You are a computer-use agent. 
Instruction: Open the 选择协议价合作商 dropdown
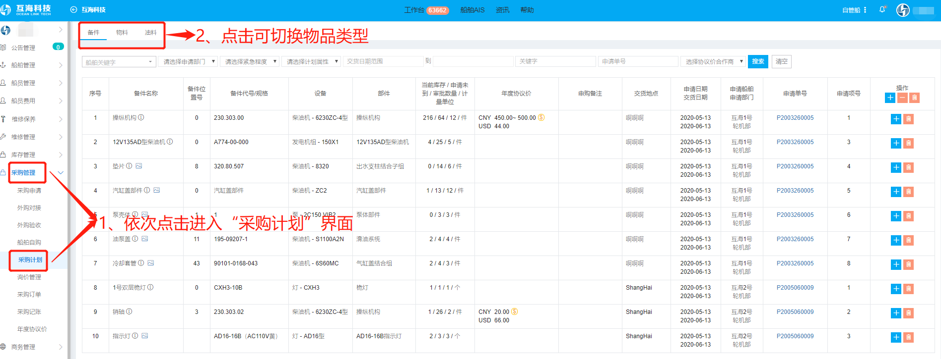click(x=713, y=62)
